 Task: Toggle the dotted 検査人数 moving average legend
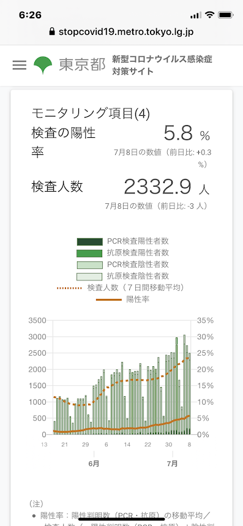[122, 288]
